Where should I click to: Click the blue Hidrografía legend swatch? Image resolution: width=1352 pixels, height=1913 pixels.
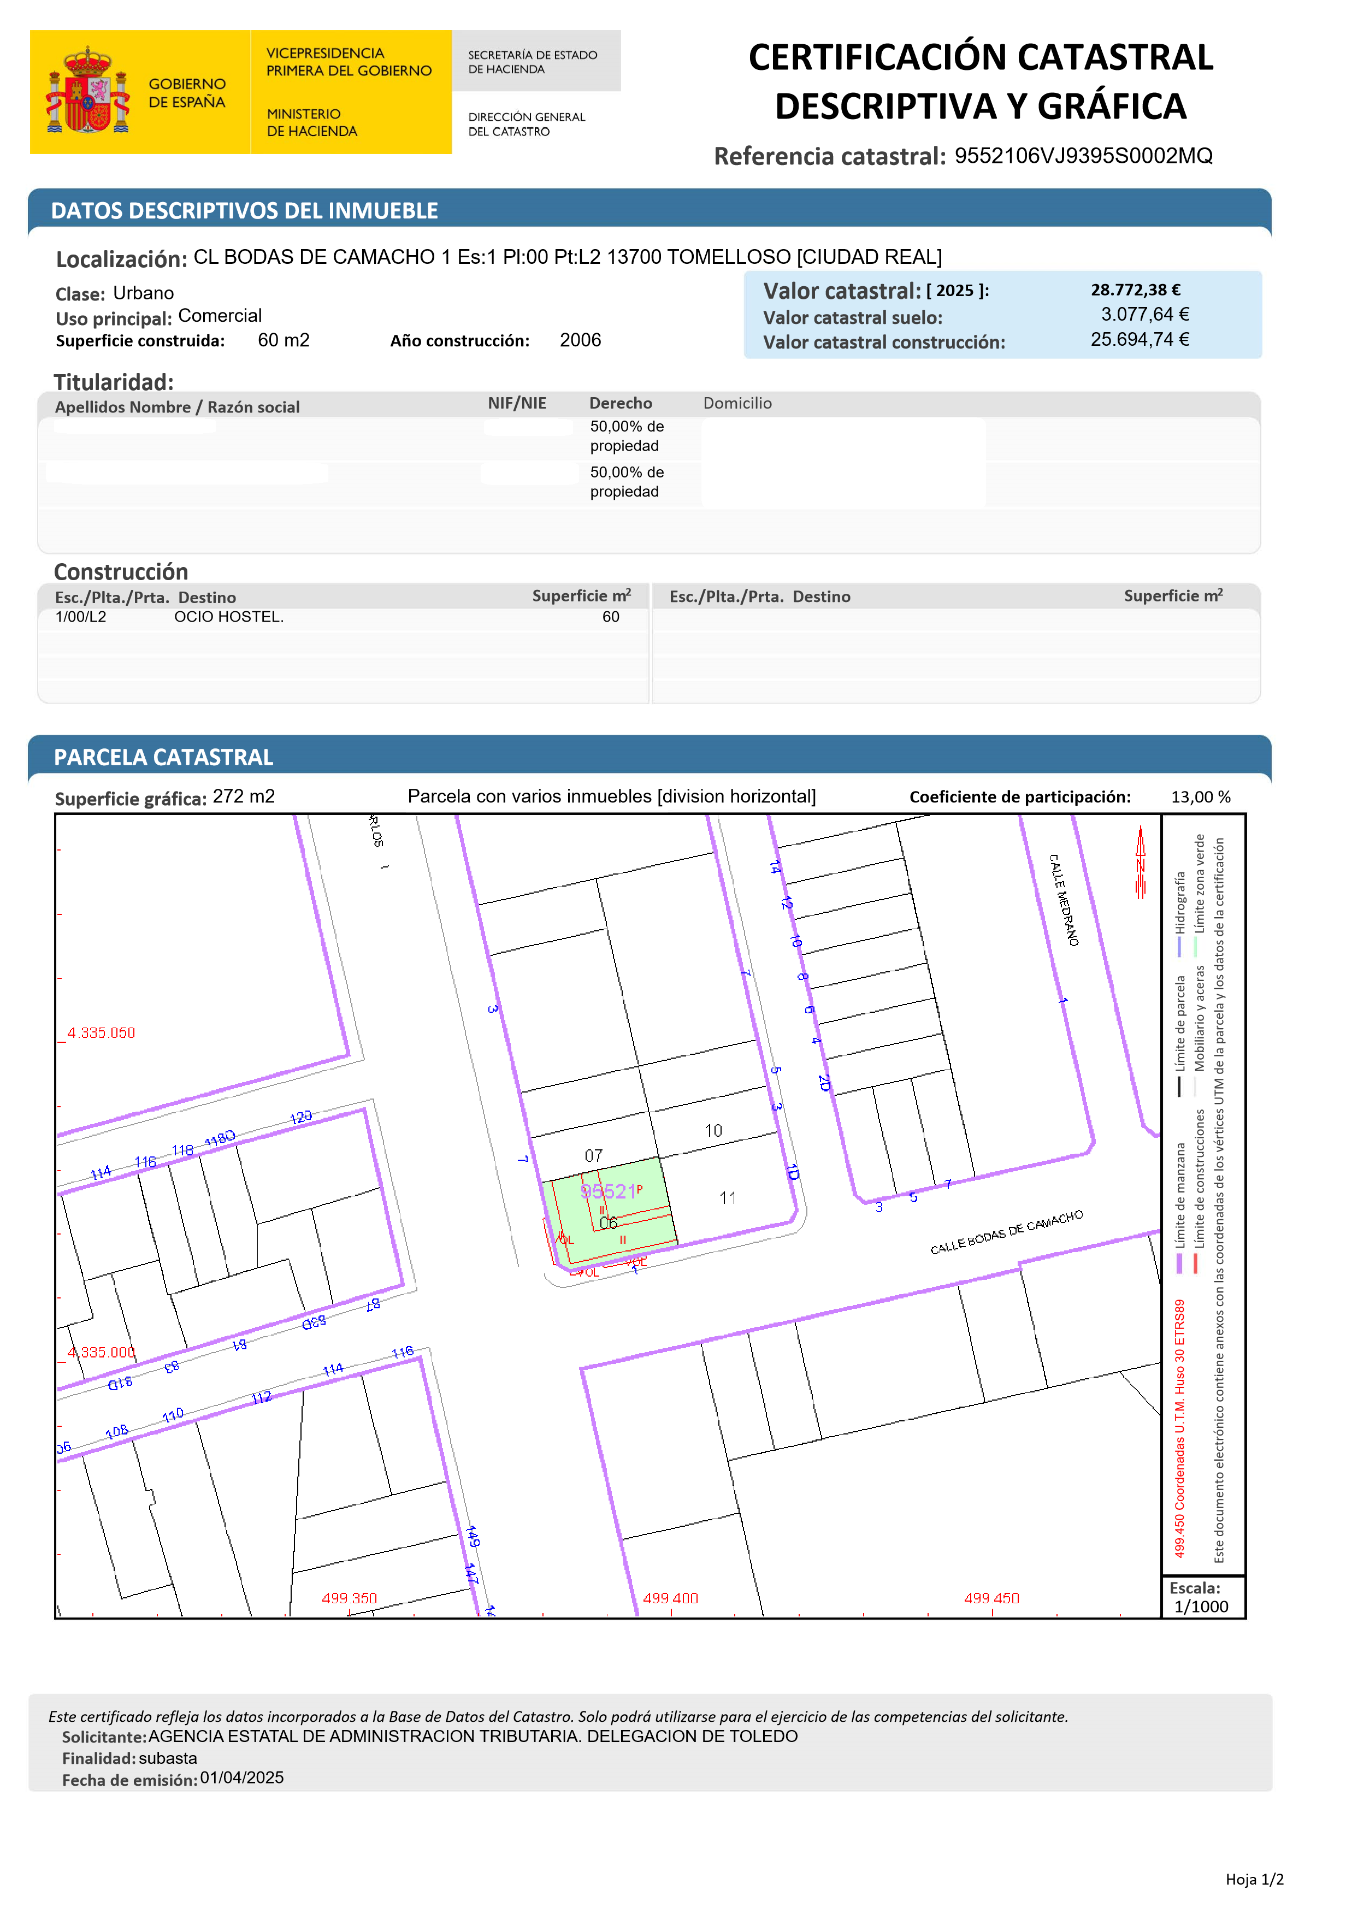point(1179,947)
